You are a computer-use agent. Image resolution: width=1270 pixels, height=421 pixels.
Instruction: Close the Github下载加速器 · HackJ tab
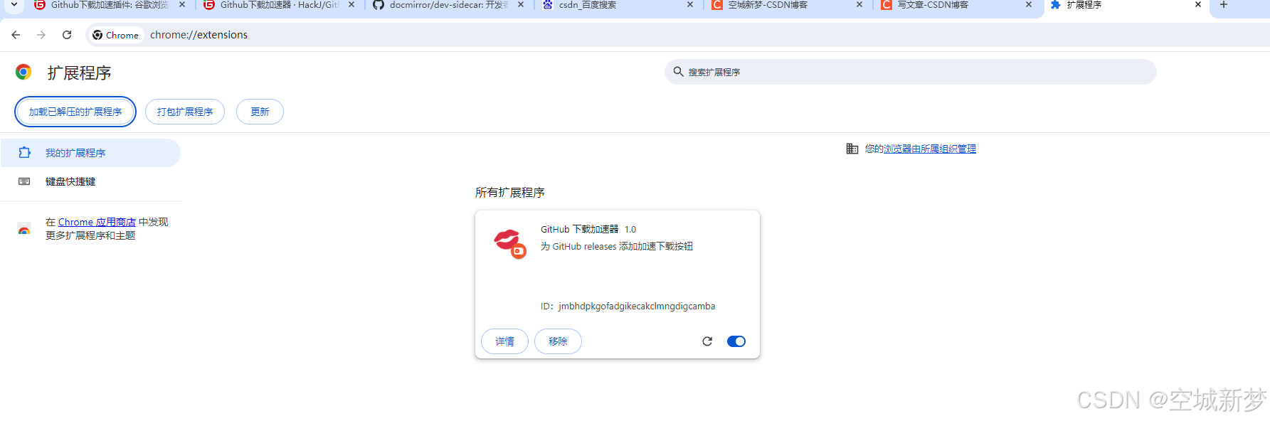(351, 4)
